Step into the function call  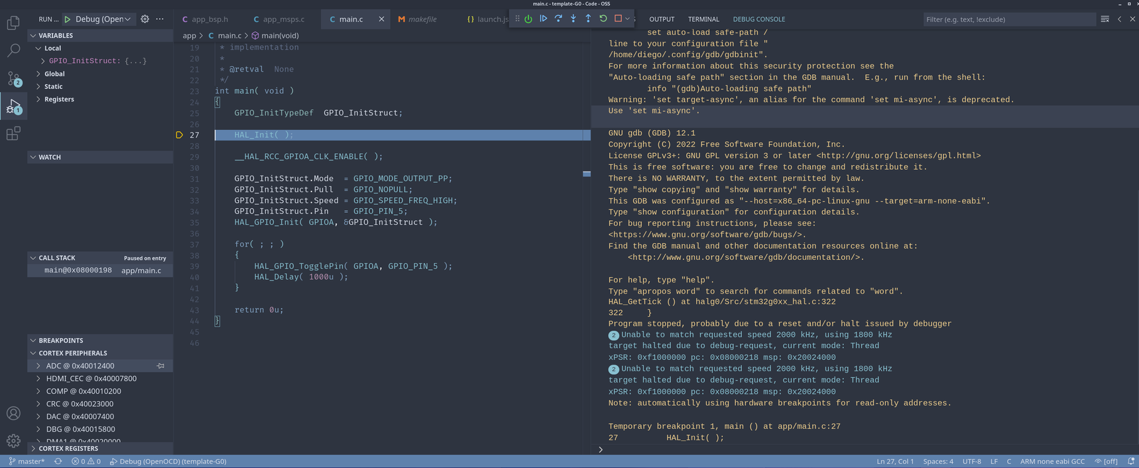click(x=573, y=19)
